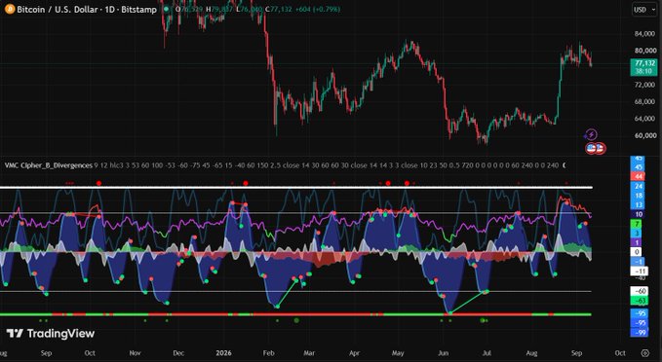Click the blue -99 indicator value label
The image size is (662, 362).
640,333
